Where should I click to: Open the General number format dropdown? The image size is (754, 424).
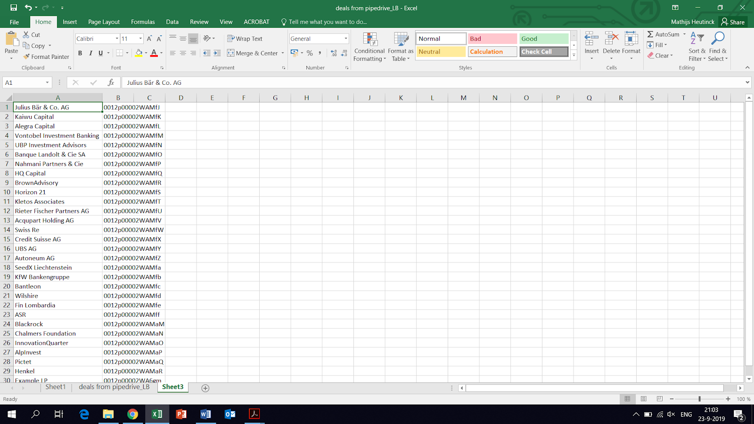[x=346, y=39]
